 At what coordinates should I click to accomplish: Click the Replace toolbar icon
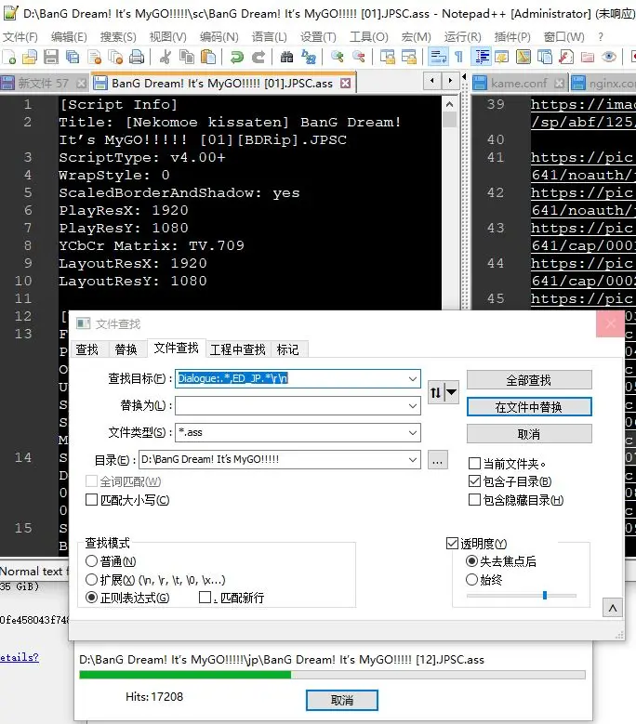click(308, 58)
